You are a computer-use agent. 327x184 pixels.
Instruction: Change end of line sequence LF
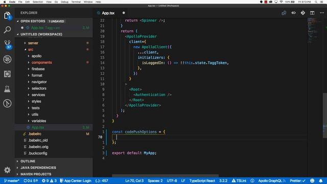coord(183,180)
